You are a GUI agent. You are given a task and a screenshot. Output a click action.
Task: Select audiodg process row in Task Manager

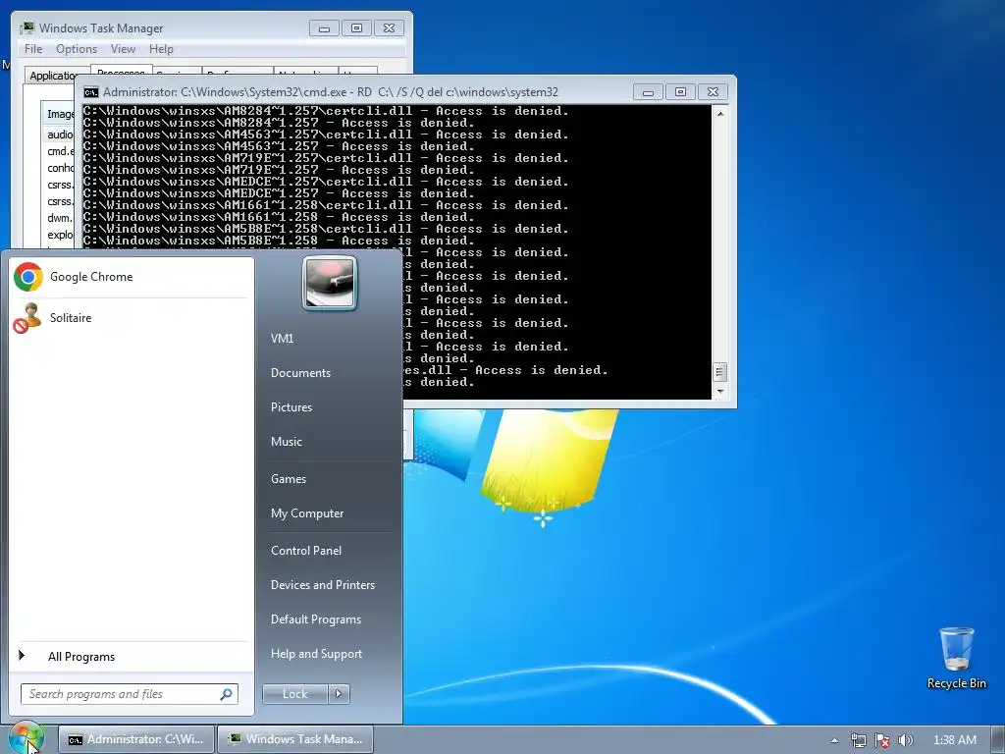[59, 135]
